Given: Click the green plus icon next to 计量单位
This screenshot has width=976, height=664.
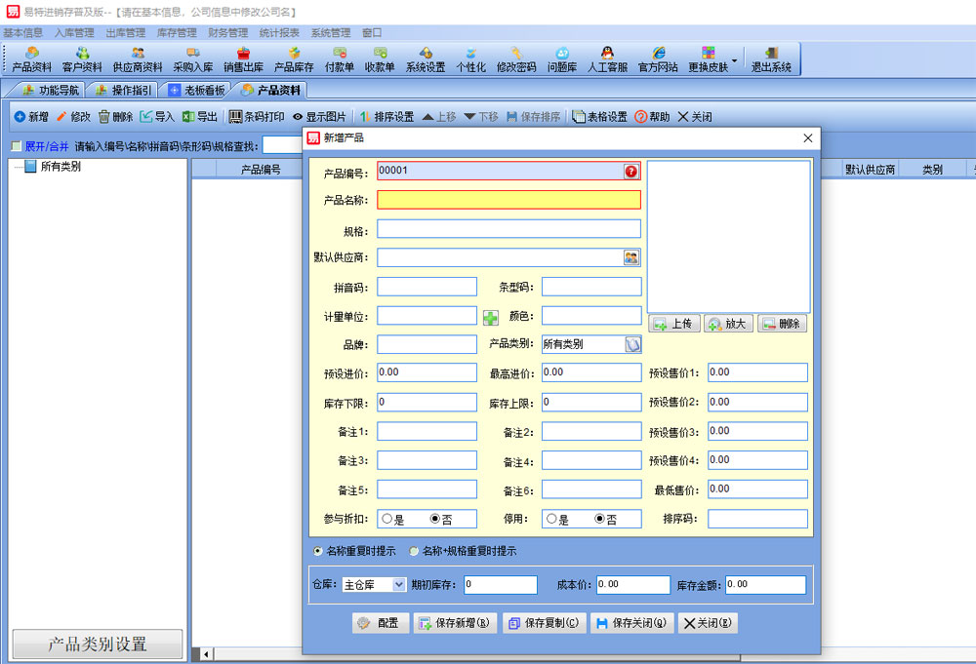Looking at the screenshot, I should pos(491,317).
